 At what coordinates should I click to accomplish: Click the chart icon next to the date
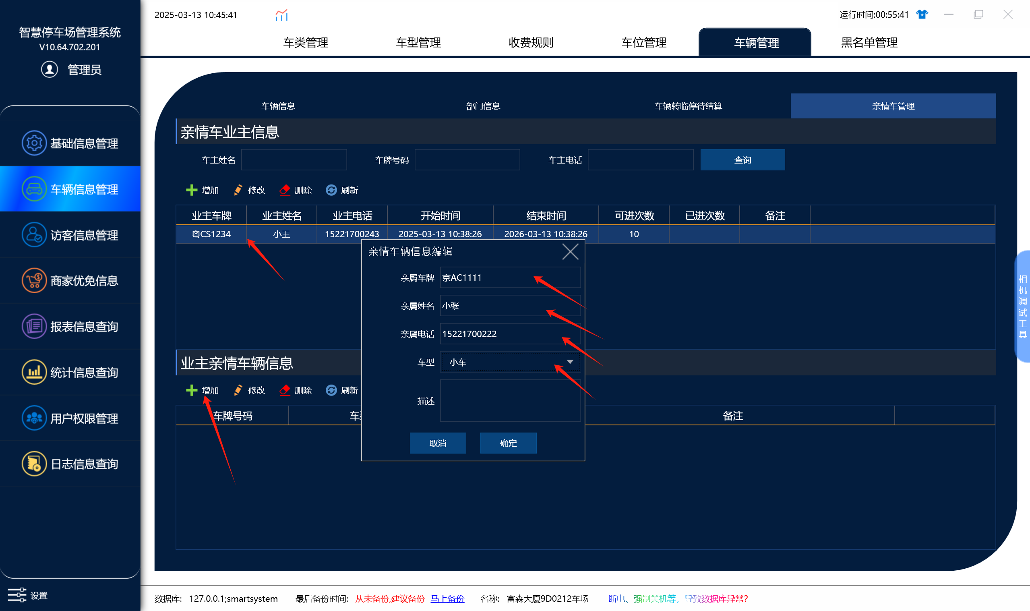coord(281,15)
